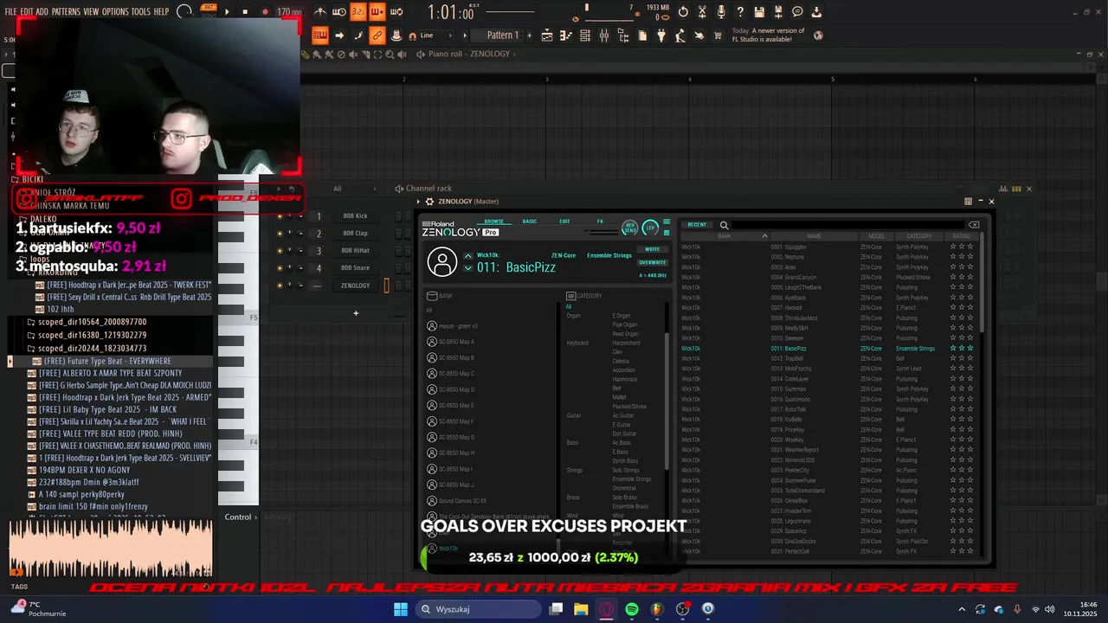Select previous preset with up arrow
The height and width of the screenshot is (623, 1108).
(x=468, y=255)
